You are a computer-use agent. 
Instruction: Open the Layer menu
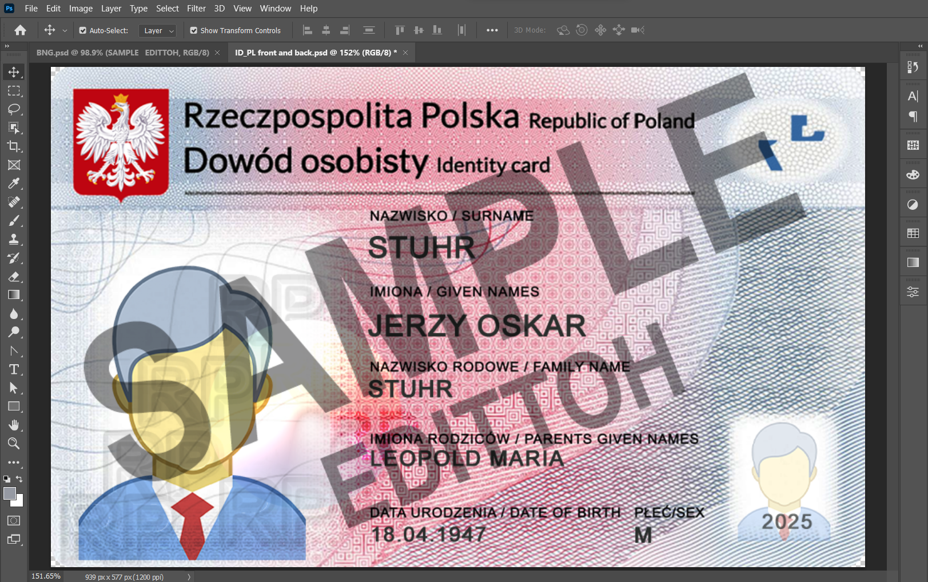point(111,9)
